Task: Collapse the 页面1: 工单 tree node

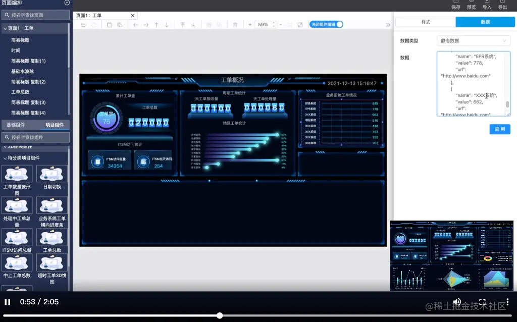Action: pos(5,28)
